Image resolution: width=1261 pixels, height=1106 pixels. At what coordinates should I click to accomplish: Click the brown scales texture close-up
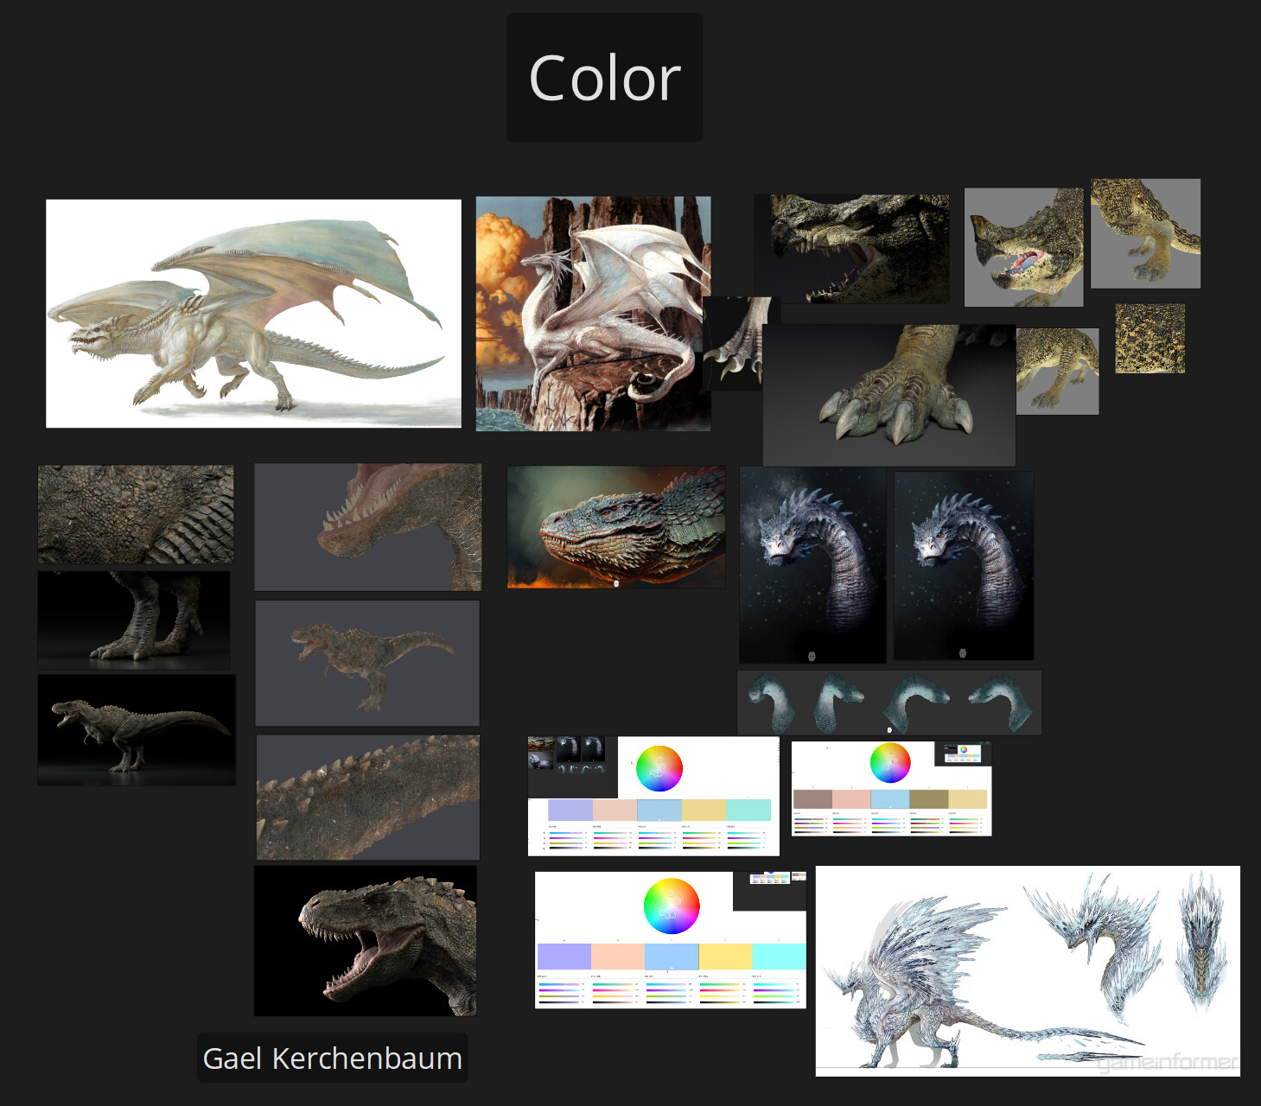[136, 514]
